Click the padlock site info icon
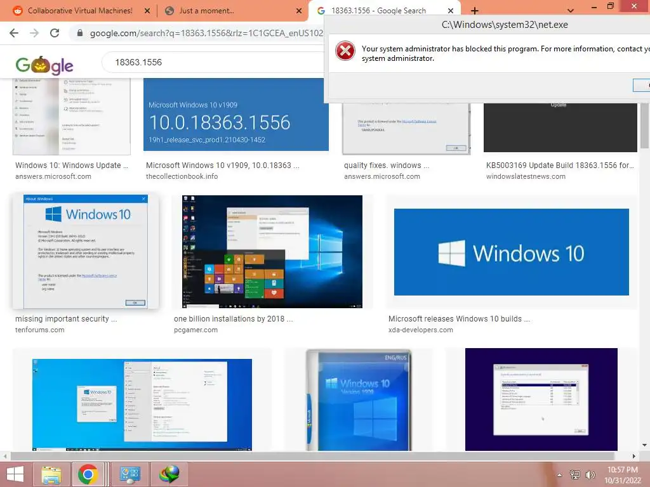Image resolution: width=650 pixels, height=487 pixels. pos(80,33)
